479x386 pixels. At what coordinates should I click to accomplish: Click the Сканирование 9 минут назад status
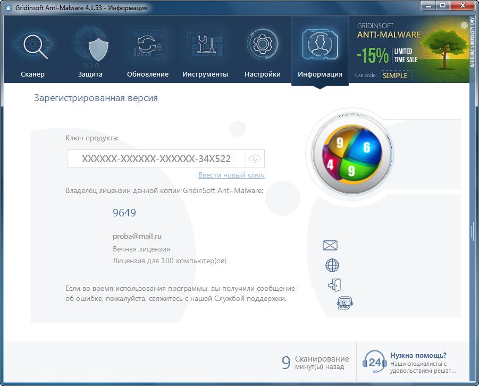[x=315, y=363]
